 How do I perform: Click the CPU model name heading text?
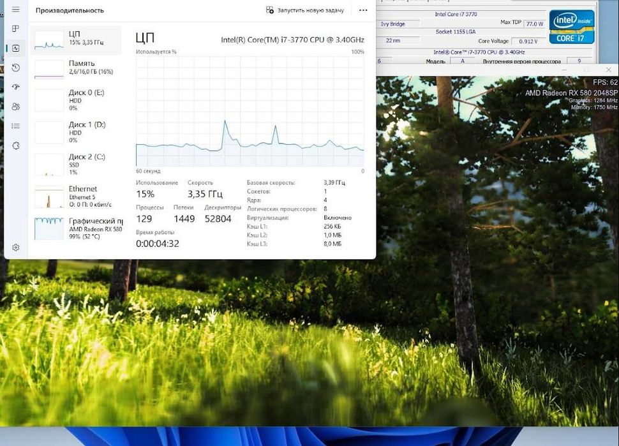pyautogui.click(x=292, y=40)
